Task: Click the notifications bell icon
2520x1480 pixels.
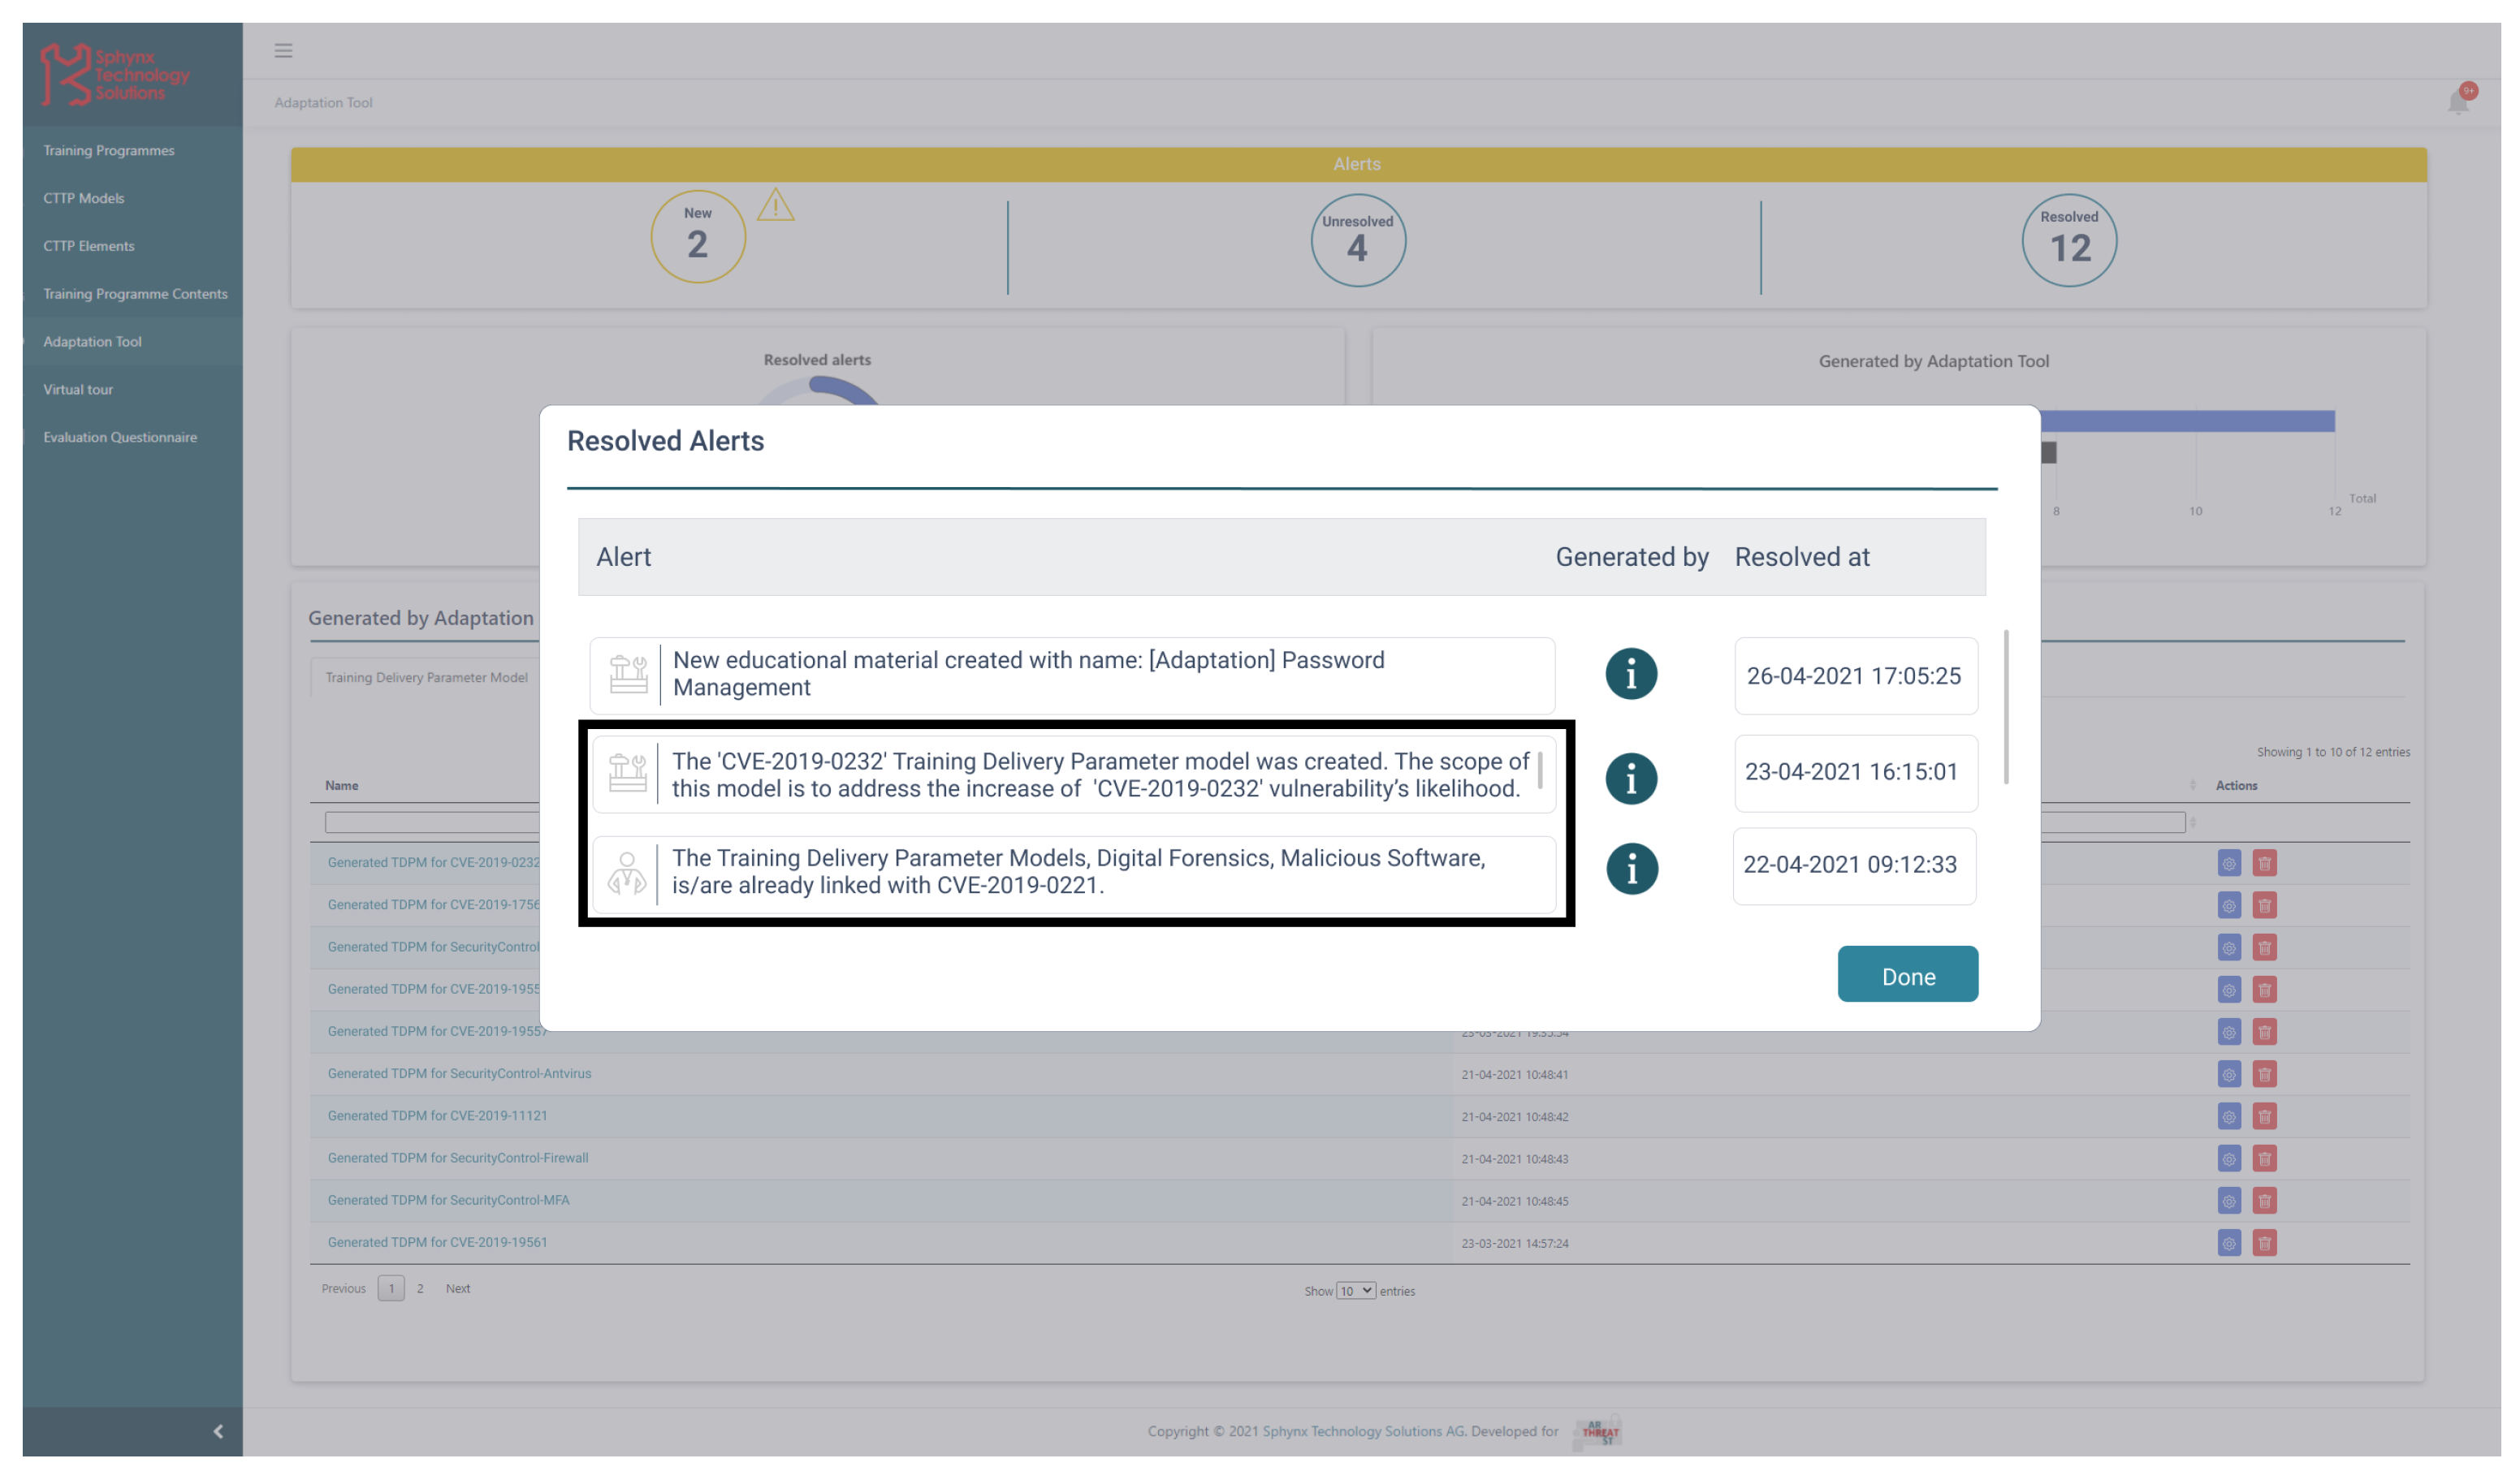Action: tap(2458, 102)
